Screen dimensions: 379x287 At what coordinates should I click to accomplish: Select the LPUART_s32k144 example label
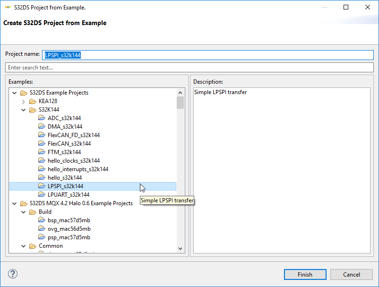click(x=69, y=195)
